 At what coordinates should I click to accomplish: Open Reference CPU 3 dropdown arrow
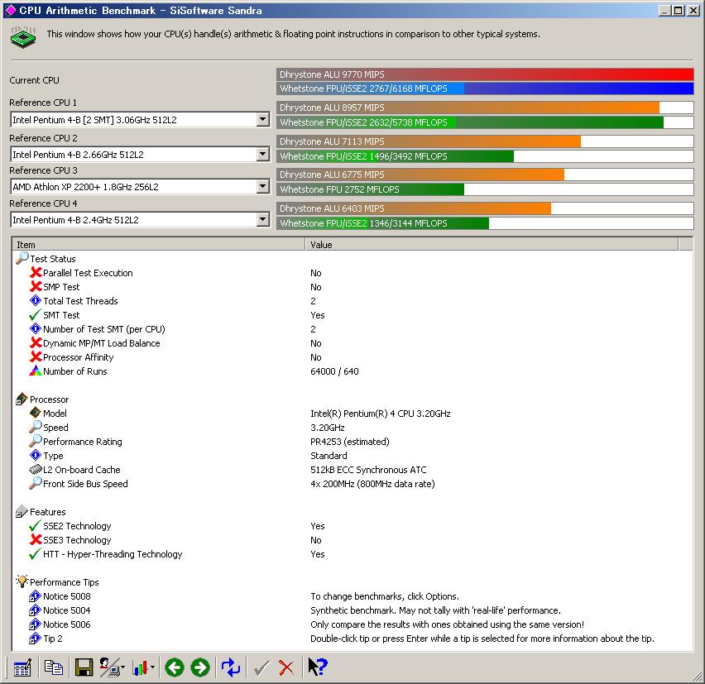[x=263, y=186]
